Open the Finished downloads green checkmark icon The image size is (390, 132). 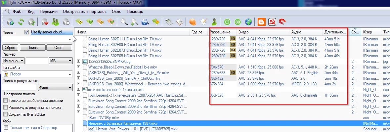pyautogui.click(x=90, y=22)
